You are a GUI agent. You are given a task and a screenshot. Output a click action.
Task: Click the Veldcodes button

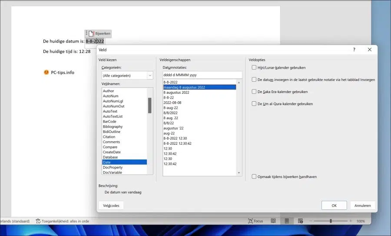coord(111,206)
